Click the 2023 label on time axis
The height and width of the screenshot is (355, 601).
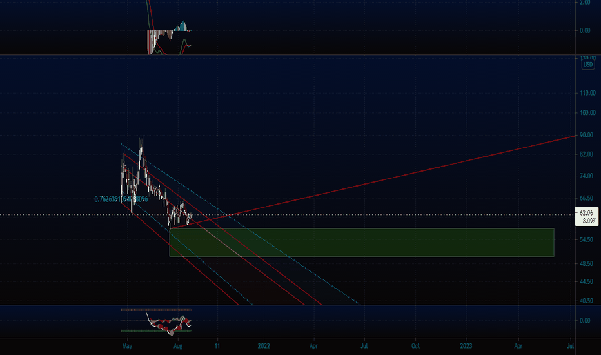tap(466, 346)
